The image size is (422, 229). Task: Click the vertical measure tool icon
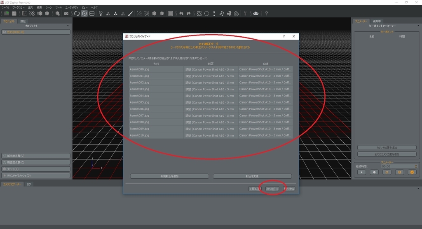[x=214, y=14]
